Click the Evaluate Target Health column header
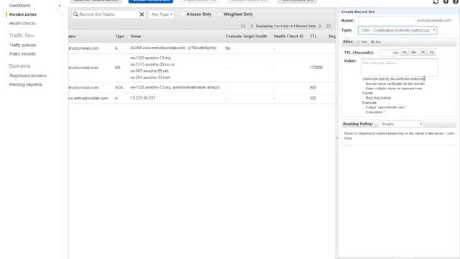Screen dimensions: 460x259 [x=247, y=36]
